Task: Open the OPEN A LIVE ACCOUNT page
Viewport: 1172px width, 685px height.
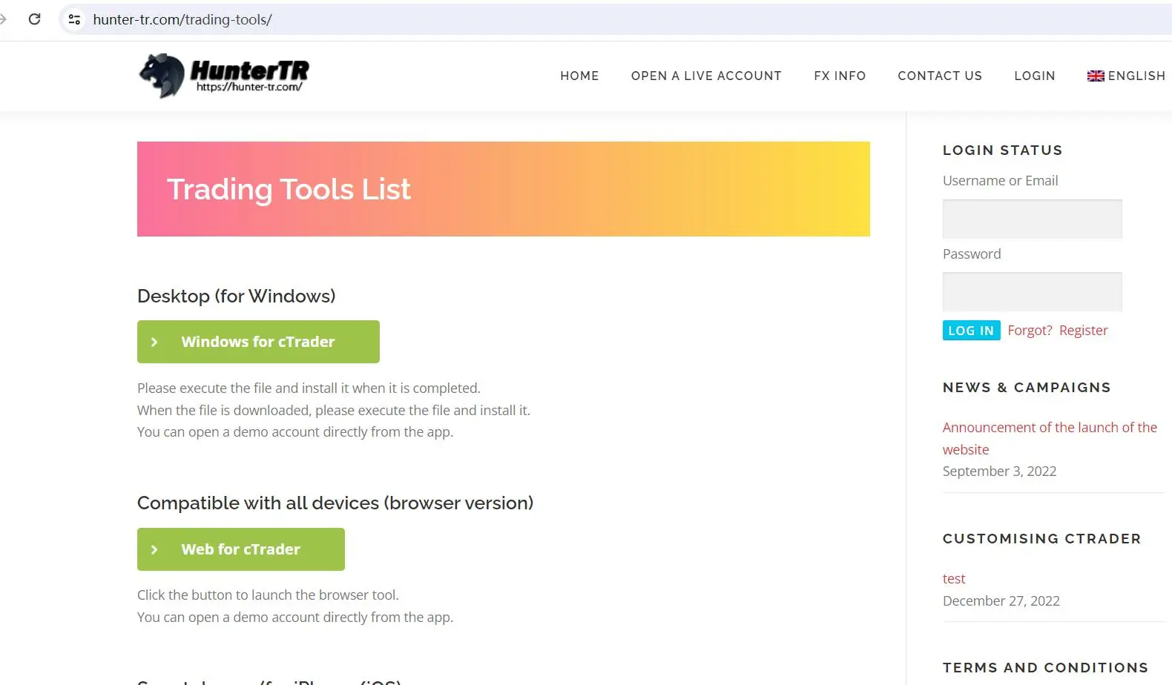Action: pos(706,76)
